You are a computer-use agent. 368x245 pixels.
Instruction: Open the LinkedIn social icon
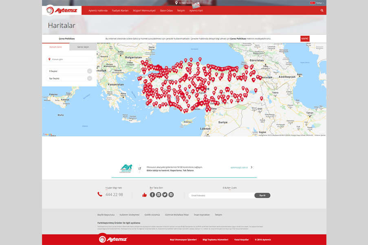159,195
